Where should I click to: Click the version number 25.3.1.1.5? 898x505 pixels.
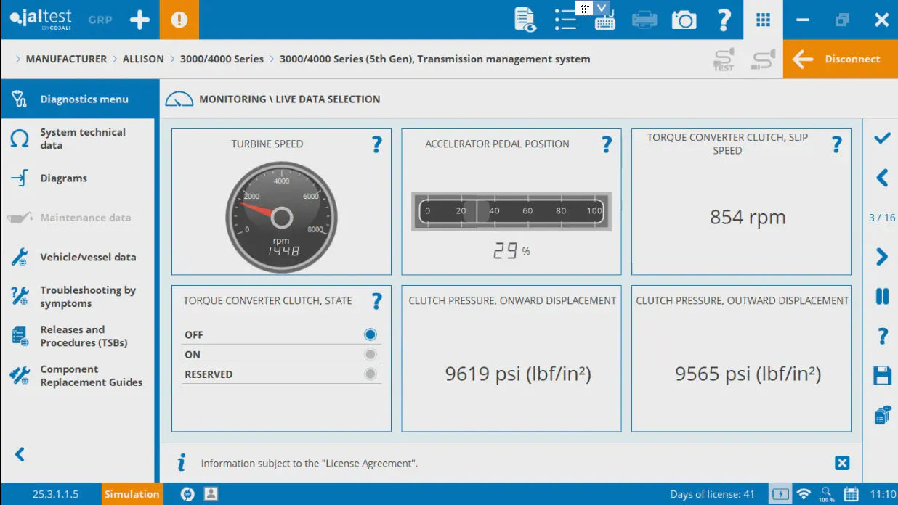pos(55,494)
